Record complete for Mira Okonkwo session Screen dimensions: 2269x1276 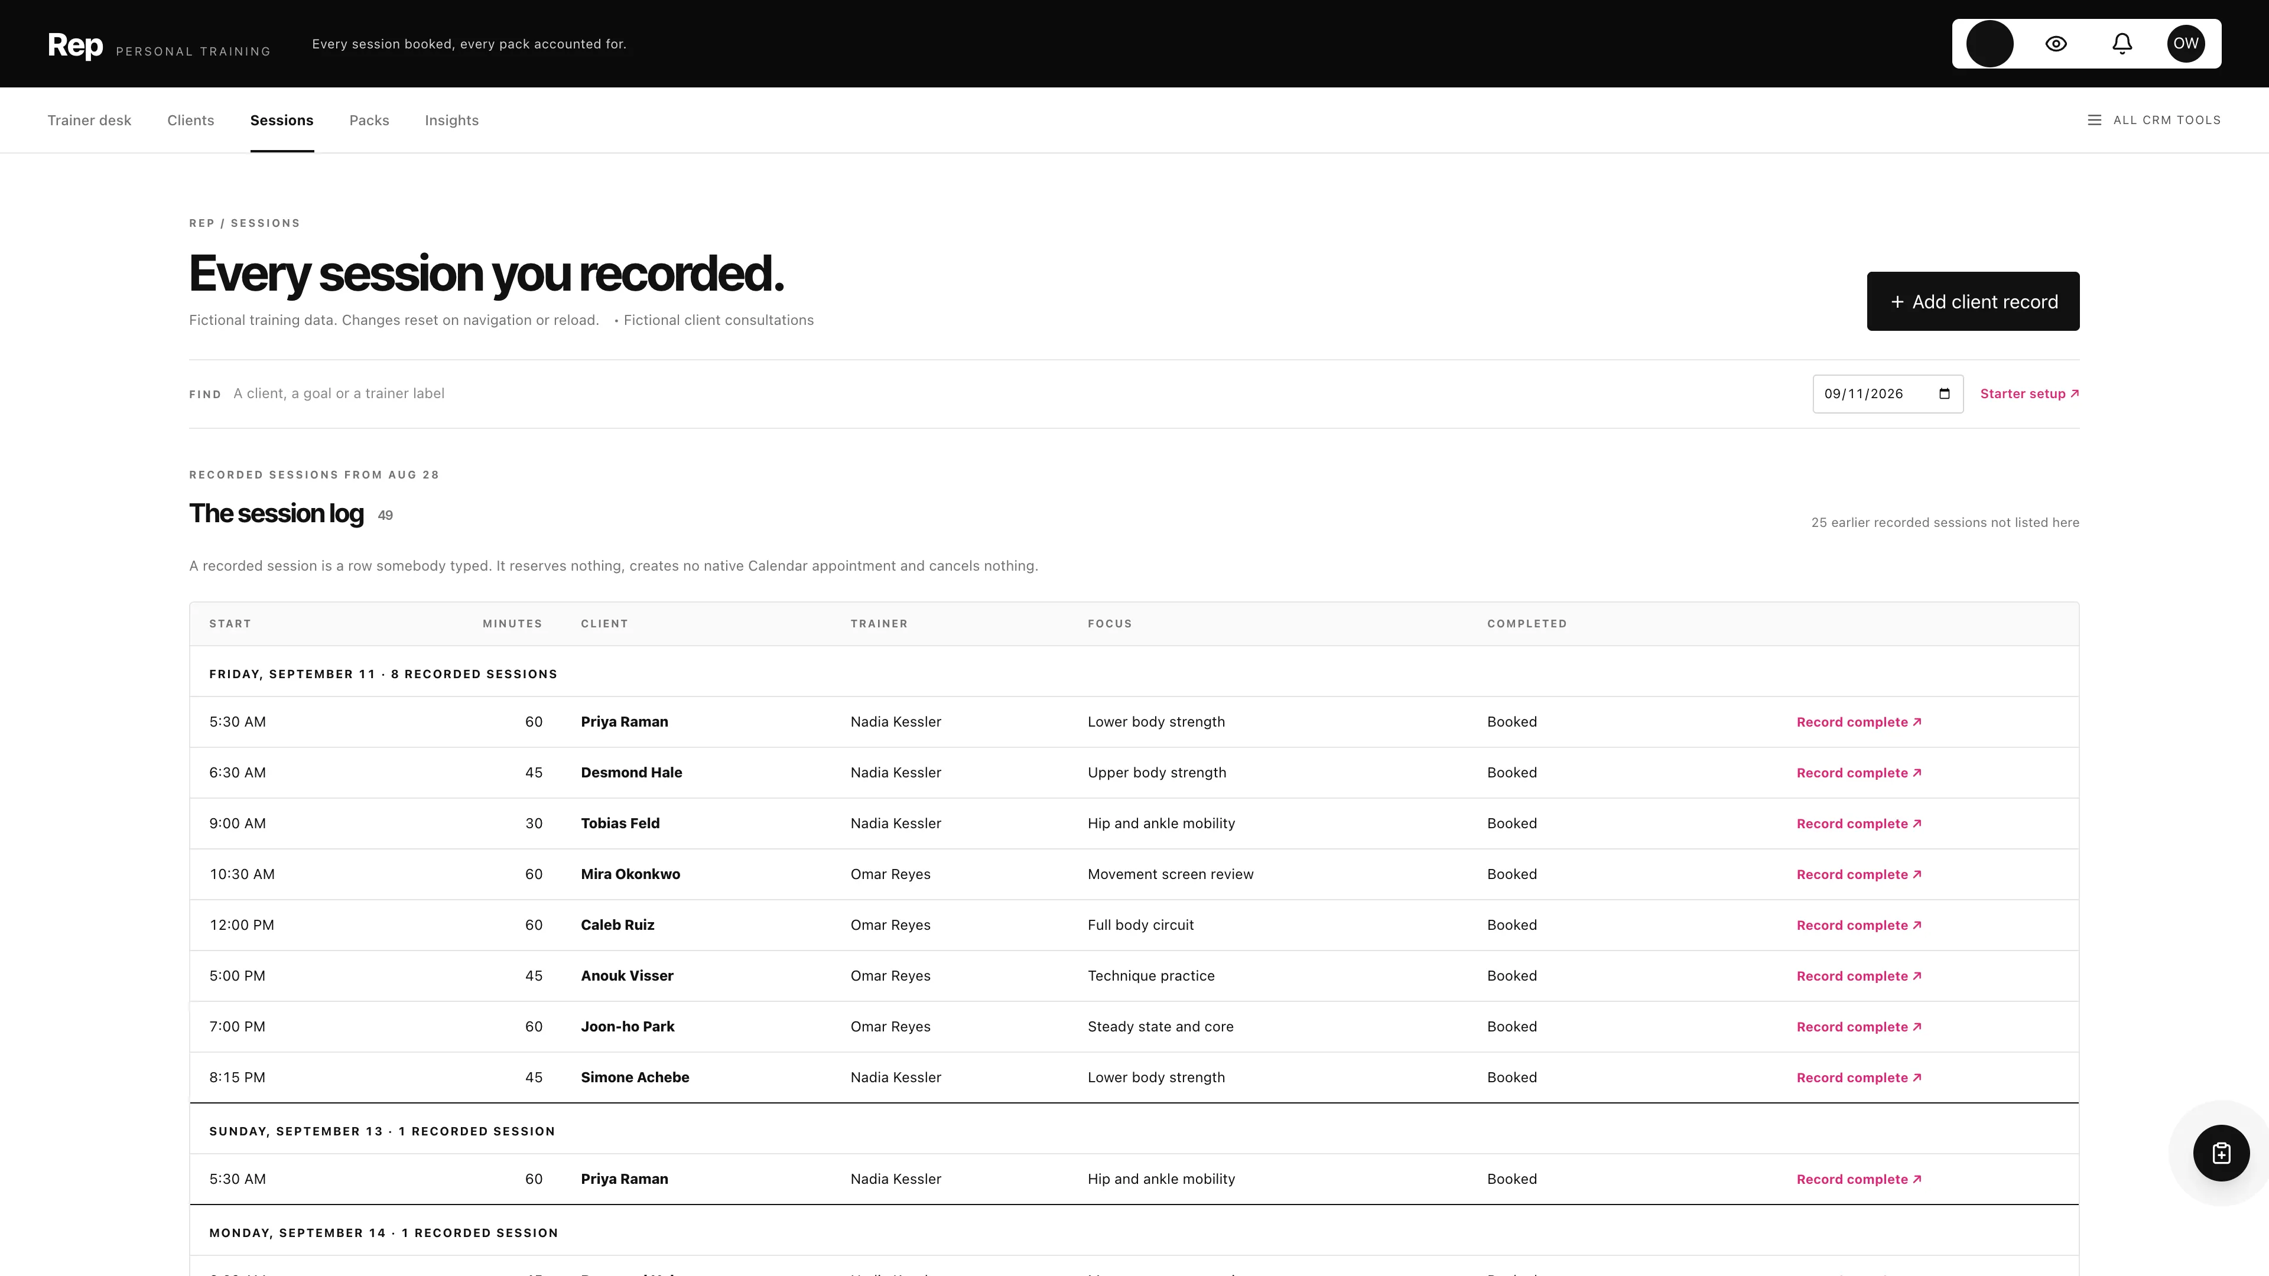[1858, 874]
